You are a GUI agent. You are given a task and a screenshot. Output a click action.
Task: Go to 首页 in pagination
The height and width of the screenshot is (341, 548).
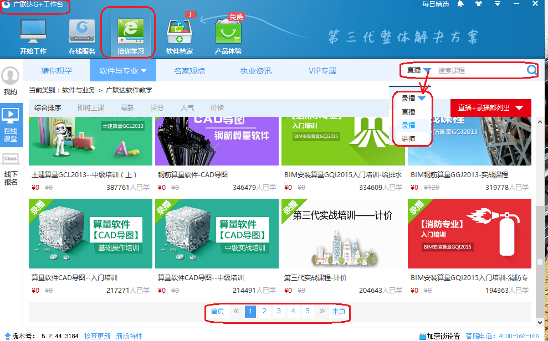(x=217, y=311)
